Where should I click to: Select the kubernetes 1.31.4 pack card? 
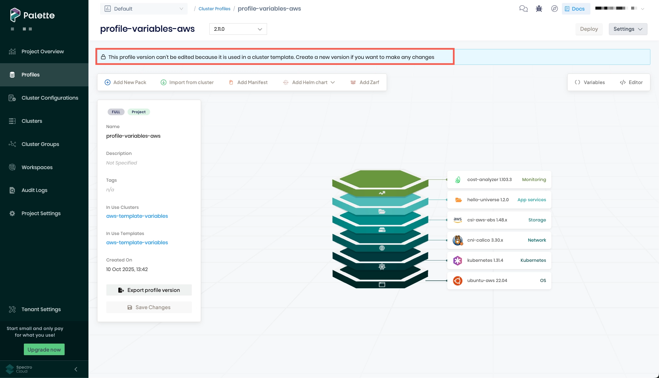pyautogui.click(x=499, y=260)
